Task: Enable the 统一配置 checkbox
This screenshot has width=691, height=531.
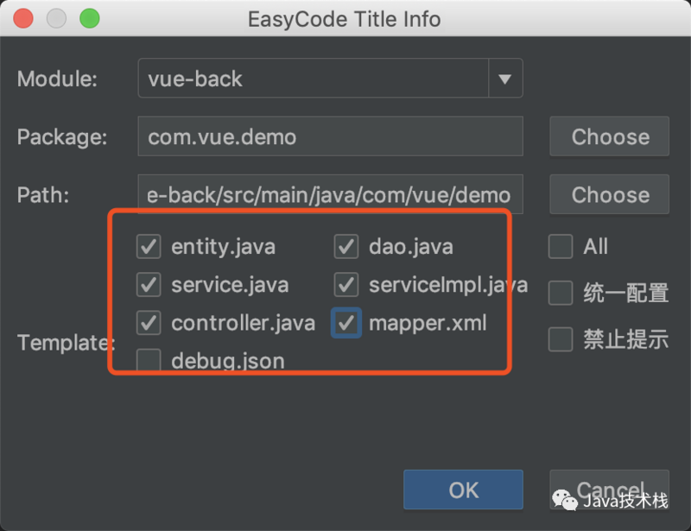Action: pyautogui.click(x=561, y=293)
